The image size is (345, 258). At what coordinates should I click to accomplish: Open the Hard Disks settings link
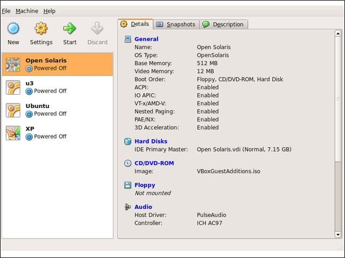pos(151,141)
